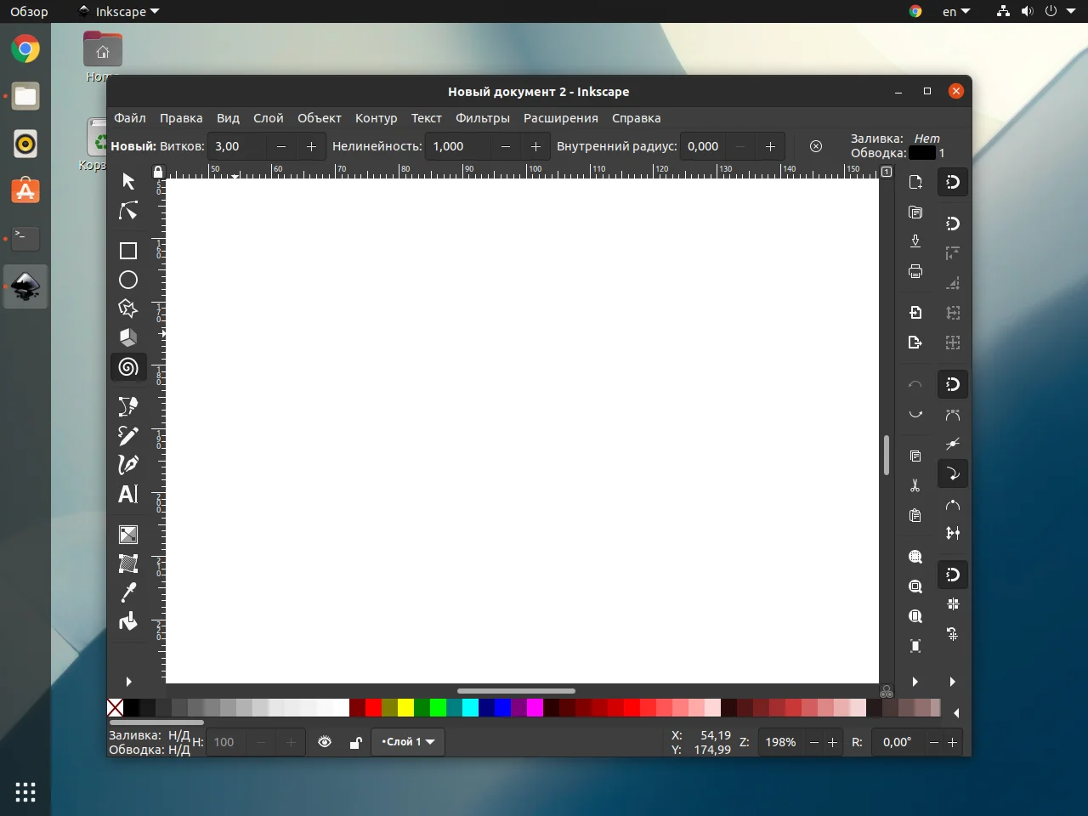Select the Text tool
The image size is (1088, 816).
pos(128,494)
